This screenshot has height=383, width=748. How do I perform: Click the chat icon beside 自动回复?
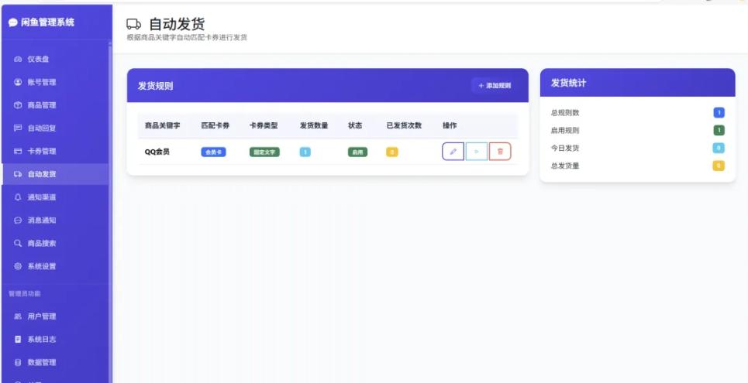pos(18,128)
